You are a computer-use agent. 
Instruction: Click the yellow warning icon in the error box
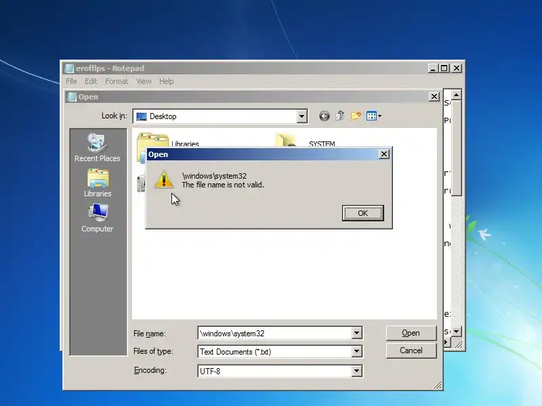pyautogui.click(x=164, y=180)
